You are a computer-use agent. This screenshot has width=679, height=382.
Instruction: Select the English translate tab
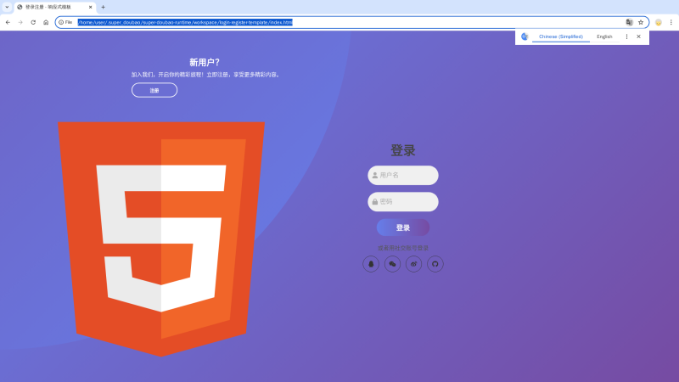coord(604,37)
